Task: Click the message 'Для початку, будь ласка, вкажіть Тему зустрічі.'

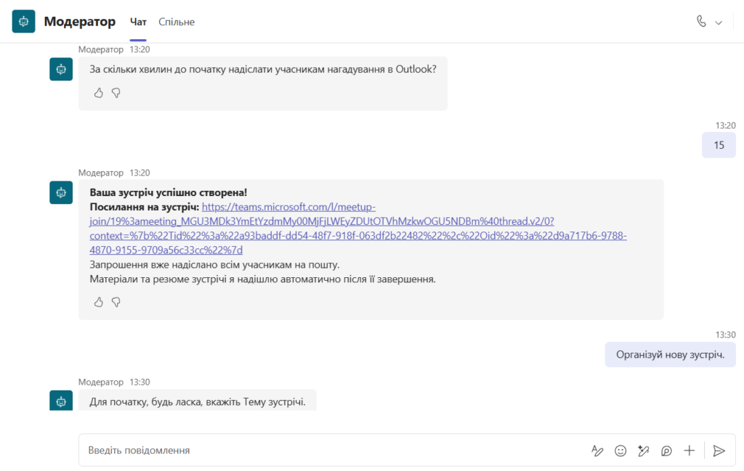Action: tap(198, 402)
